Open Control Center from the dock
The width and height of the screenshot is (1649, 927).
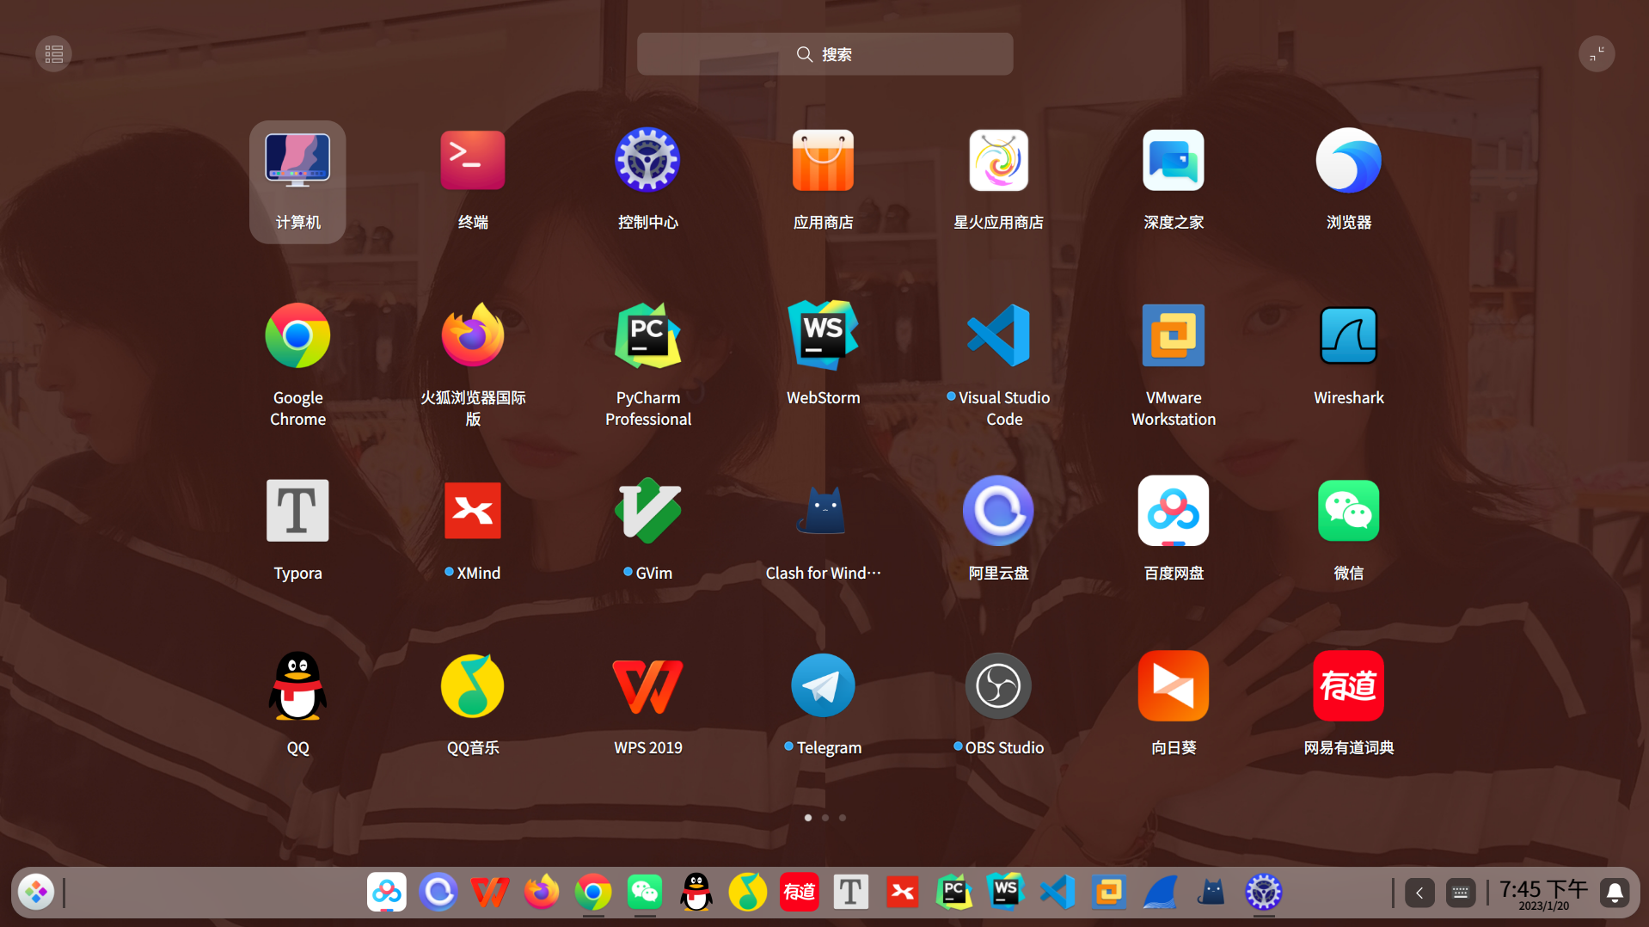1264,893
